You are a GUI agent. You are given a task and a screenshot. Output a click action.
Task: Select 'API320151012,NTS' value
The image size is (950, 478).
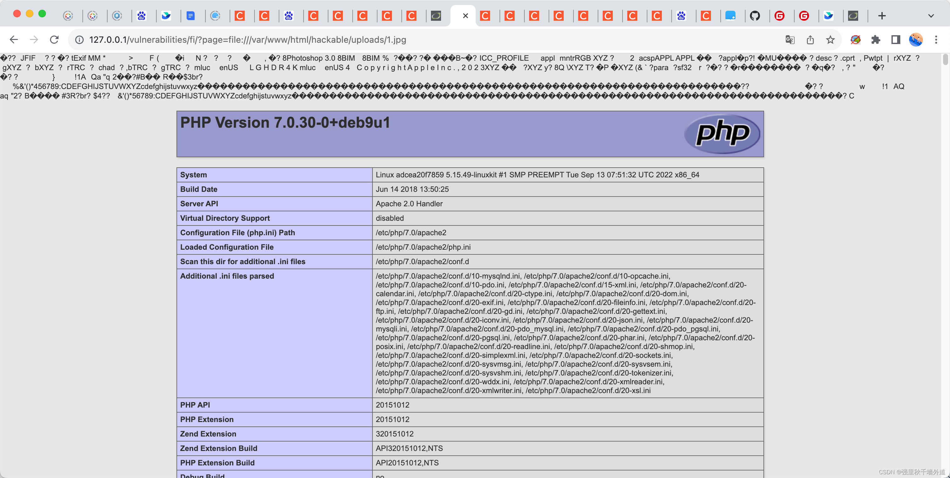coord(409,448)
